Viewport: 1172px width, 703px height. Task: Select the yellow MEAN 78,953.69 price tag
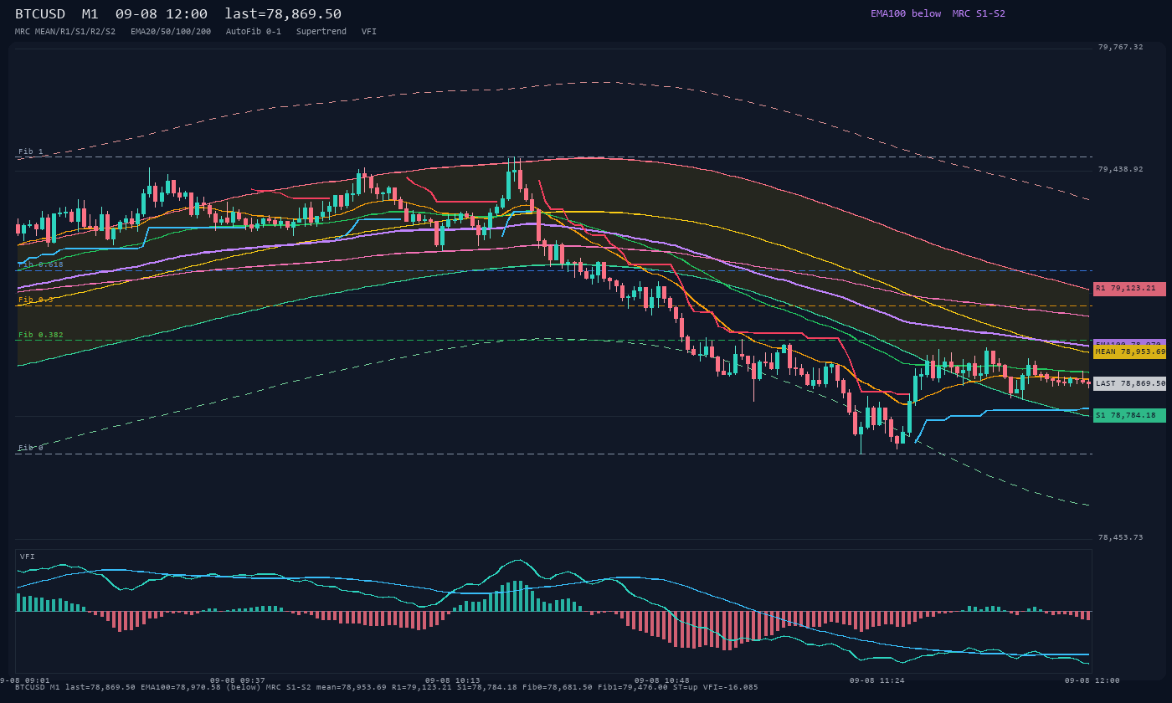coord(1129,352)
